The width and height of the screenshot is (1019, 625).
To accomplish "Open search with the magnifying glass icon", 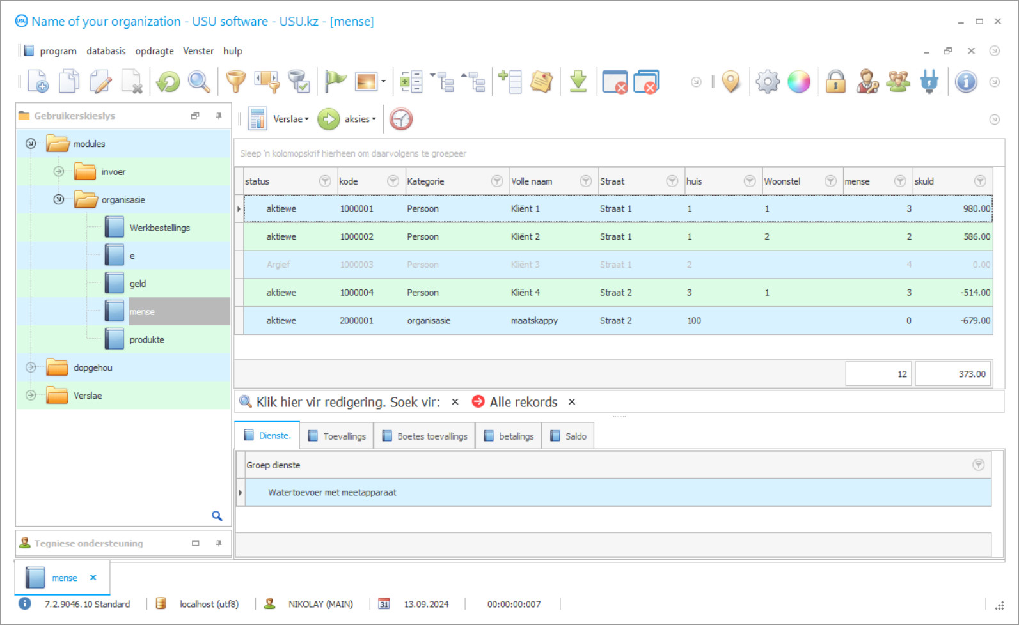I will pos(199,82).
